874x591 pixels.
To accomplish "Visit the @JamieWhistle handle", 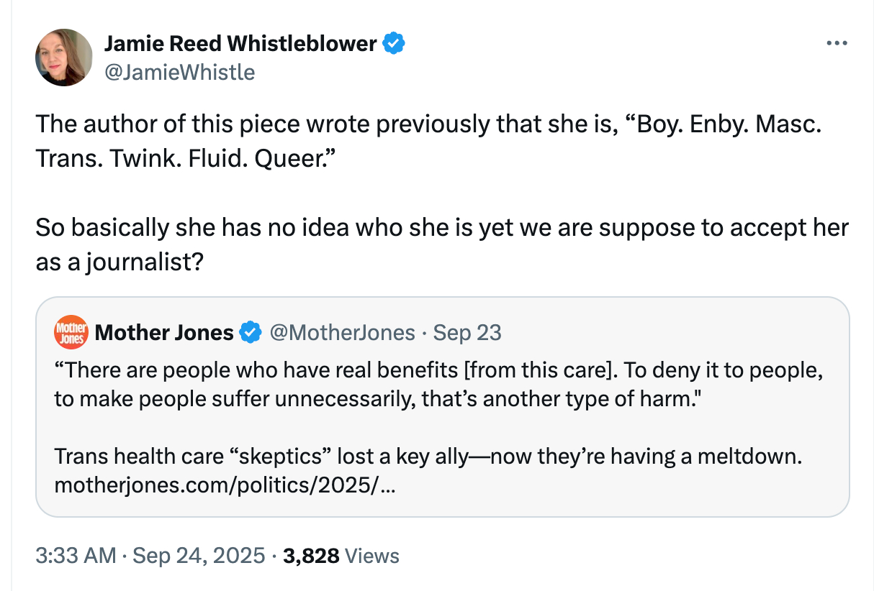I will tap(179, 72).
